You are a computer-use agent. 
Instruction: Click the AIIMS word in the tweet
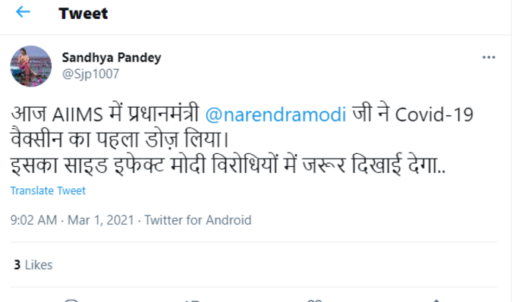click(78, 115)
